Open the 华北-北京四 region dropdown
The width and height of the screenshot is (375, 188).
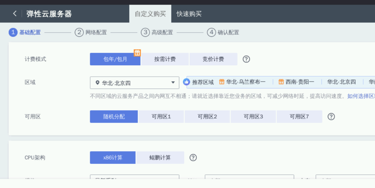[135, 83]
